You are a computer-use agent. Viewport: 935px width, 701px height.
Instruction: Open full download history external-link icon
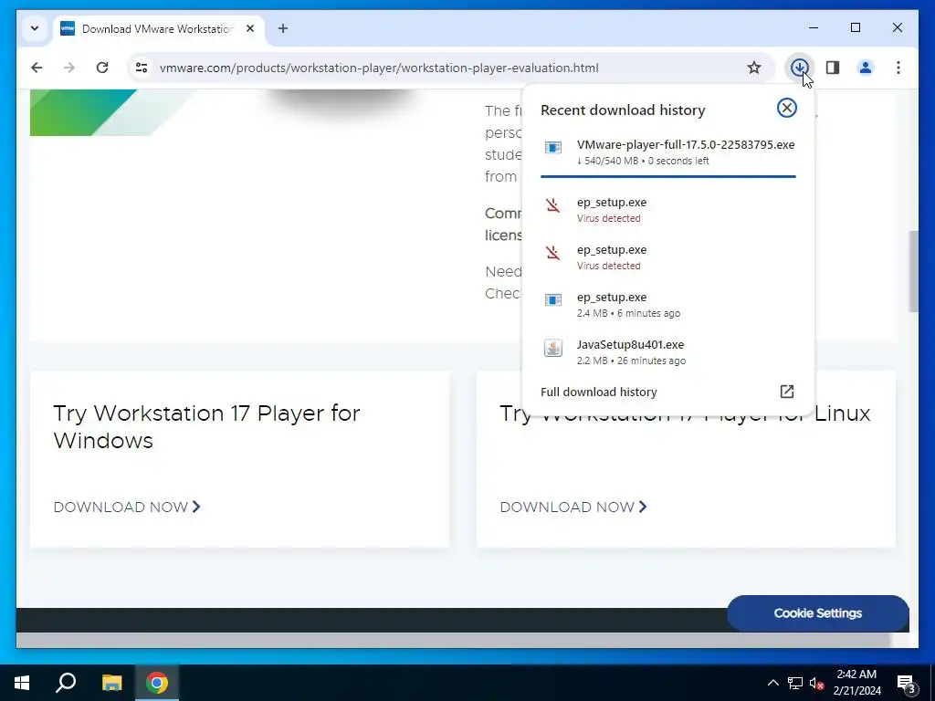click(786, 392)
